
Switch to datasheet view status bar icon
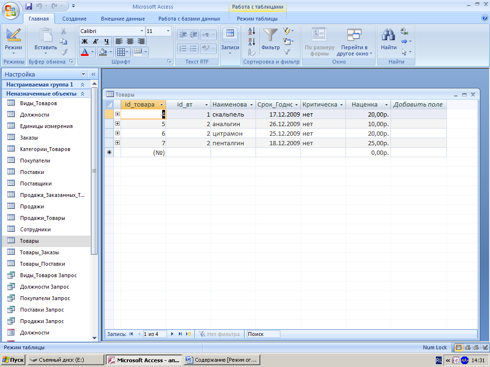(458, 347)
